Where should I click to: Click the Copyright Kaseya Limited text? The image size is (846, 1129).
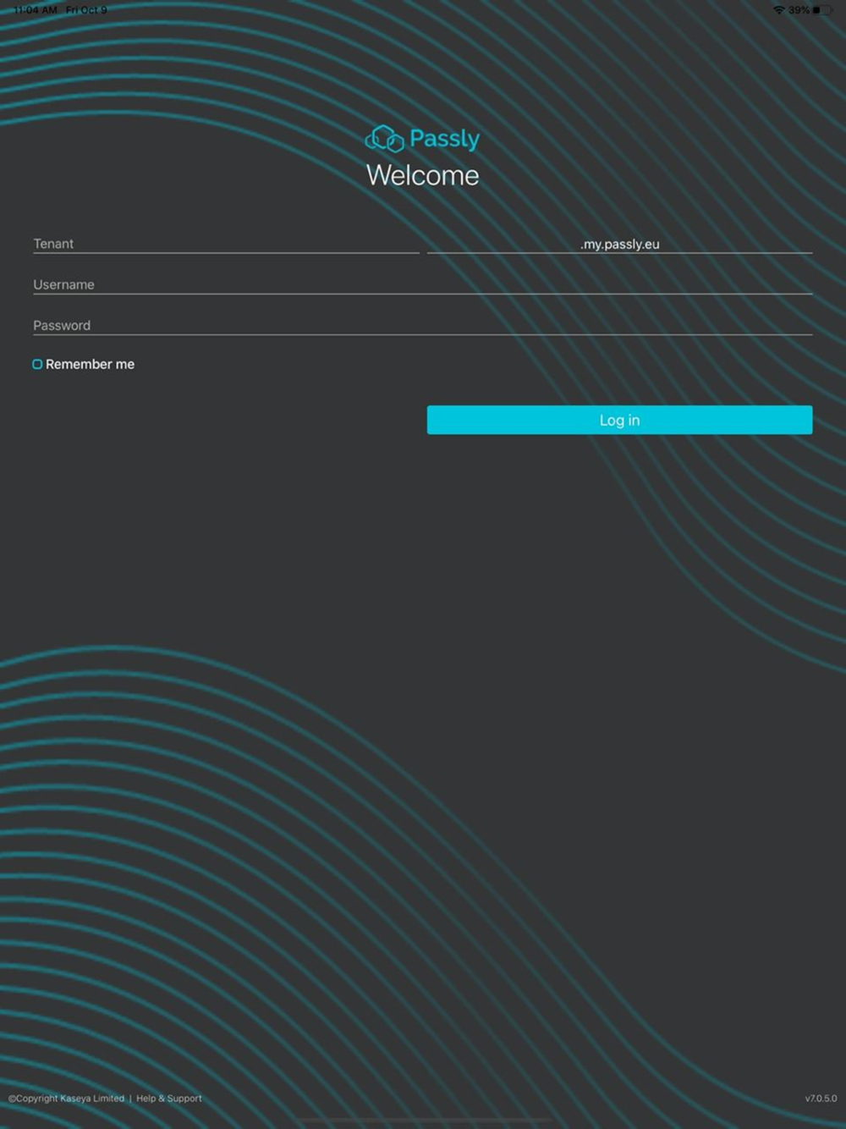[66, 1099]
